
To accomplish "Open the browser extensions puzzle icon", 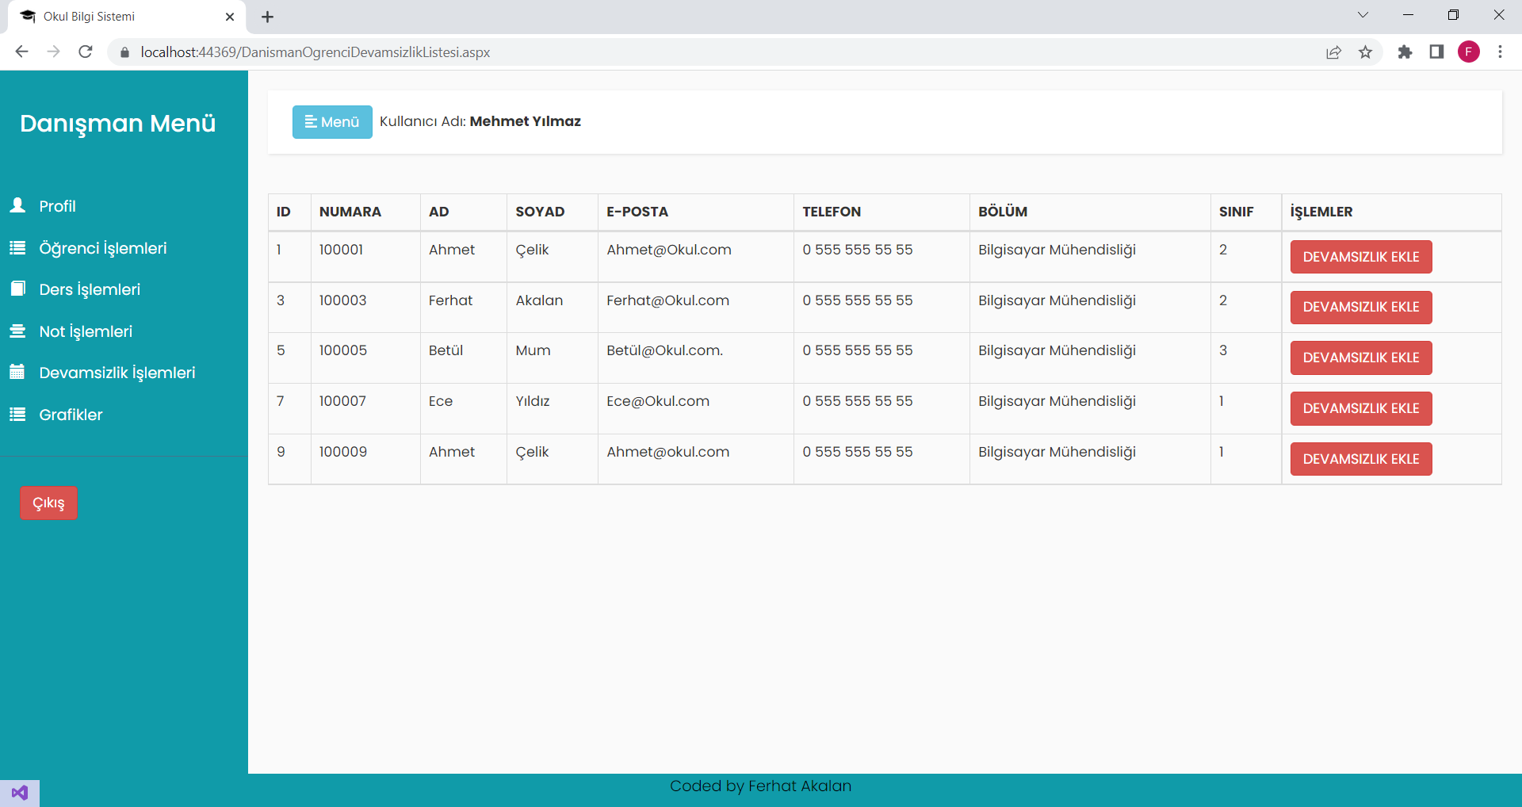I will coord(1405,52).
